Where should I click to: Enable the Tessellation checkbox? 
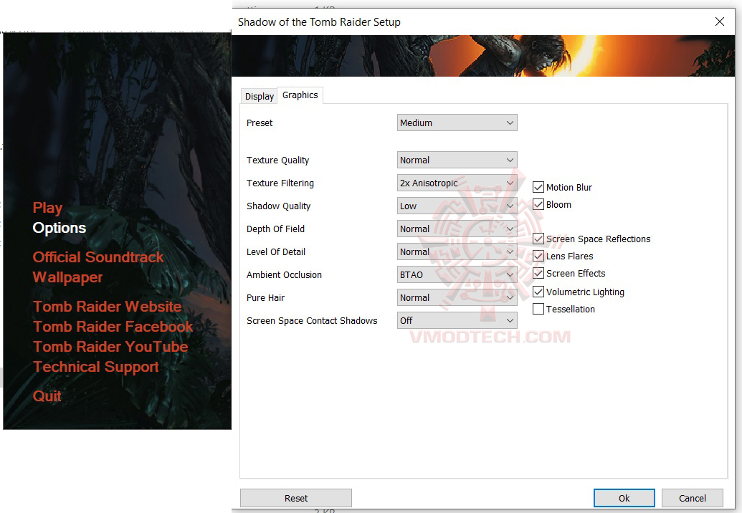[538, 310]
